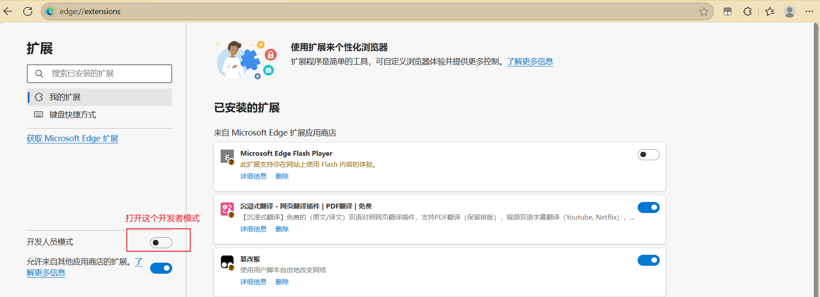Open the Extensions puzzle toolbar icon
Screen dimensions: 820x297
click(747, 11)
